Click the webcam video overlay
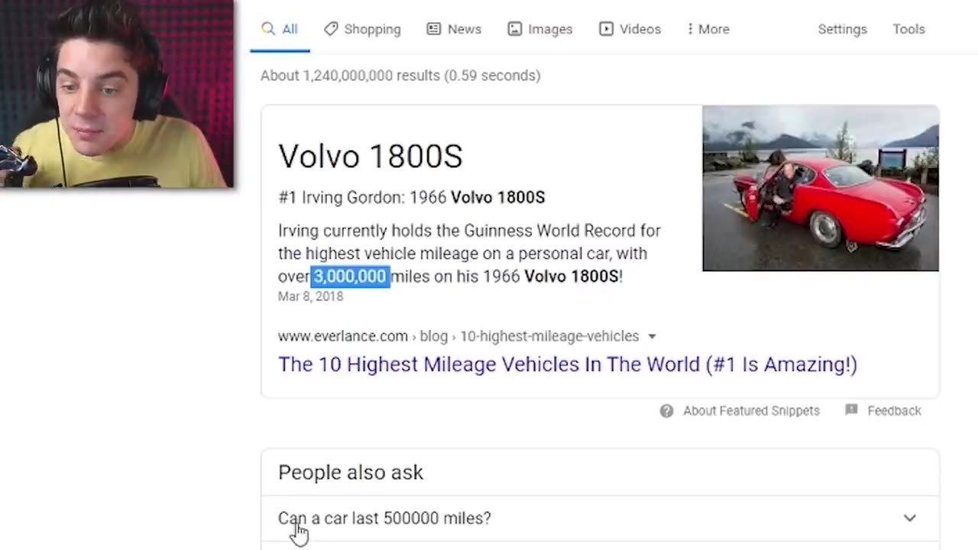Image resolution: width=978 pixels, height=550 pixels. (117, 93)
